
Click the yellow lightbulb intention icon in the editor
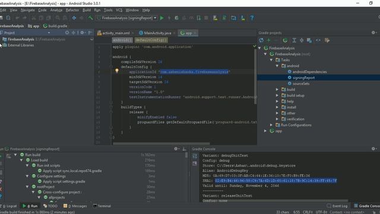tap(117, 71)
